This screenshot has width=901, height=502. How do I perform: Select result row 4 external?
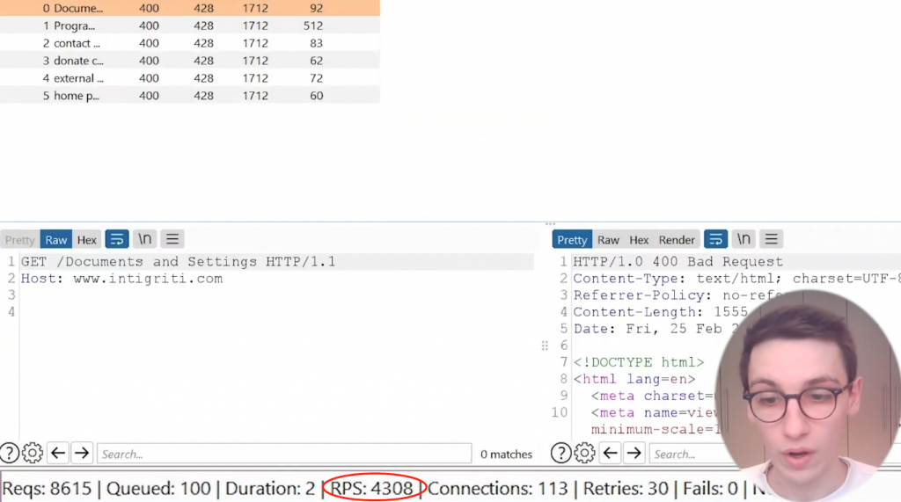190,78
